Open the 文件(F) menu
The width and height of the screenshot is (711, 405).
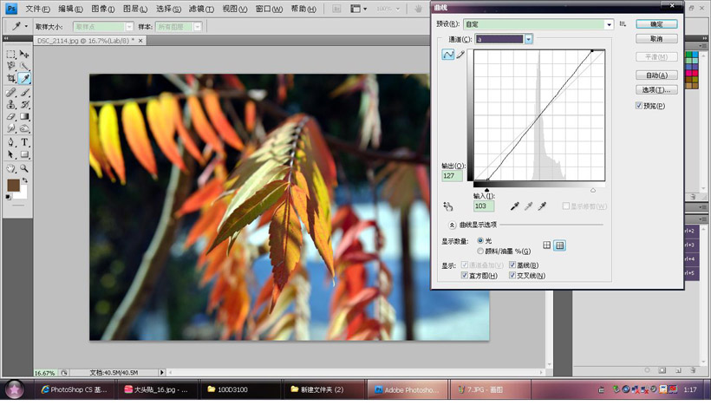pyautogui.click(x=37, y=9)
